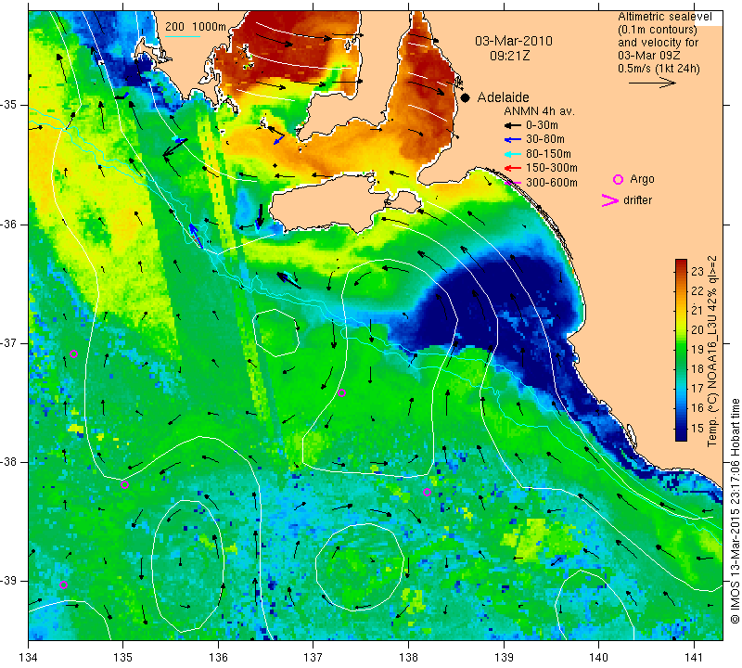Click the black Adelaide city marker dot

tap(466, 98)
